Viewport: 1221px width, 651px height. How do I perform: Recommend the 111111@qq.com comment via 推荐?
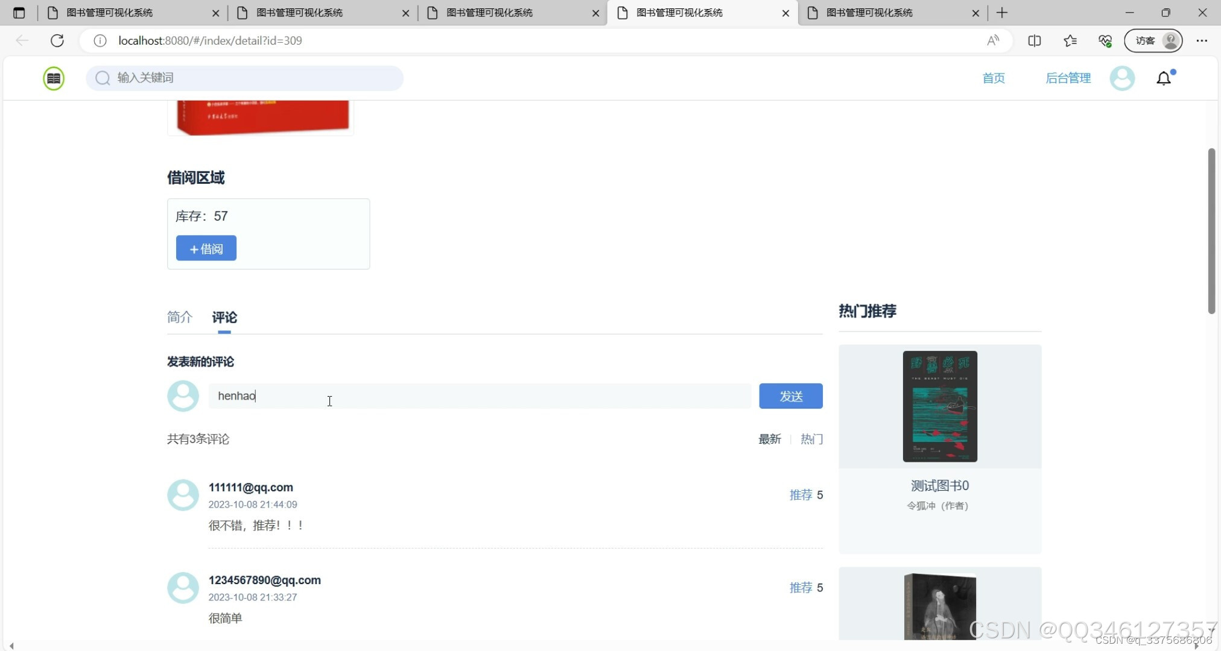pyautogui.click(x=801, y=495)
